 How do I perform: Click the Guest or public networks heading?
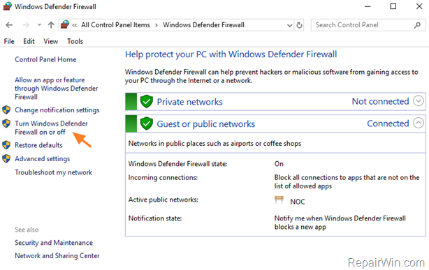pyautogui.click(x=205, y=124)
